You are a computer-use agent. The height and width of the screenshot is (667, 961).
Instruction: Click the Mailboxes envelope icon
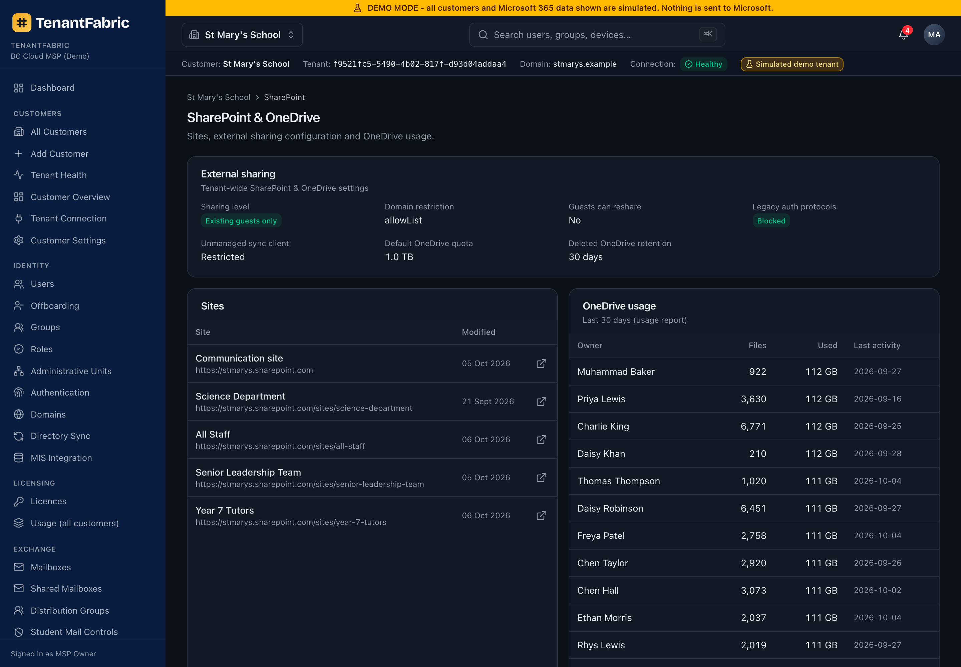point(18,567)
